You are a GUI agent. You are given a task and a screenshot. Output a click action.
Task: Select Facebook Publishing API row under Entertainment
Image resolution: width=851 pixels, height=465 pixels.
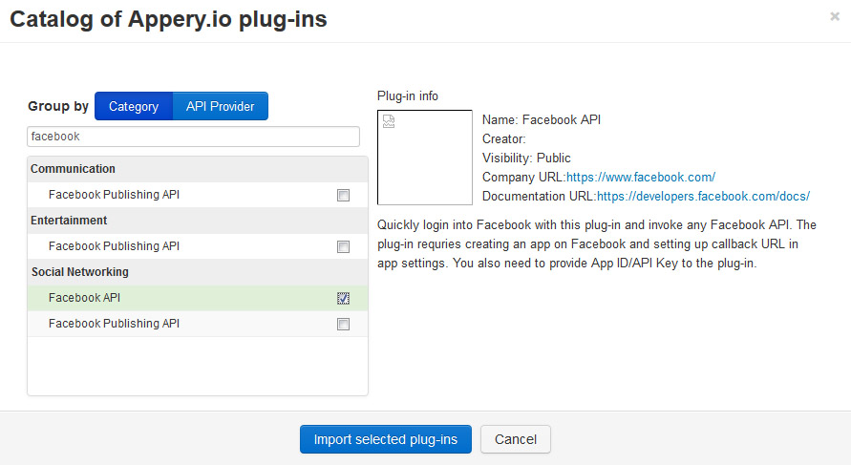pos(198,246)
